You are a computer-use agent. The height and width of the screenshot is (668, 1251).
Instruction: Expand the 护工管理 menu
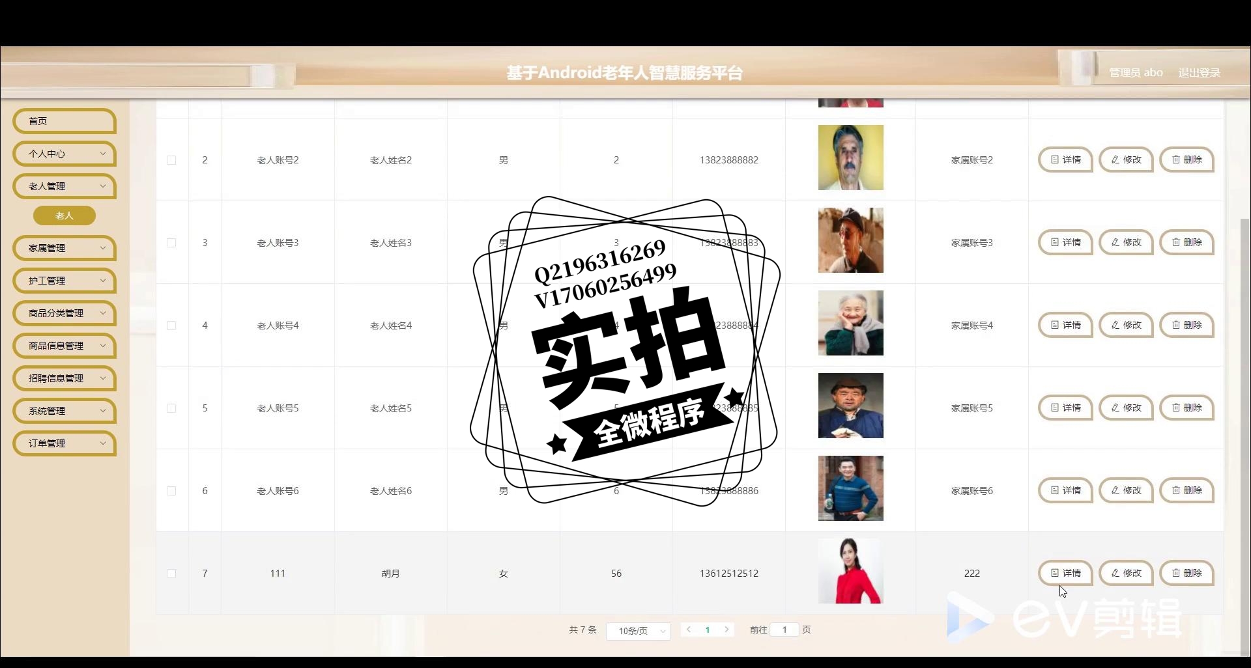[x=64, y=281]
